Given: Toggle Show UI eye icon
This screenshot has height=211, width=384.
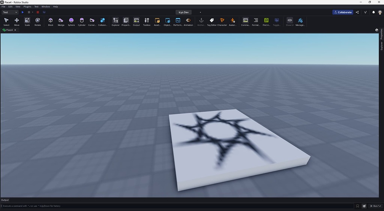Looking at the screenshot, I should point(290,22).
